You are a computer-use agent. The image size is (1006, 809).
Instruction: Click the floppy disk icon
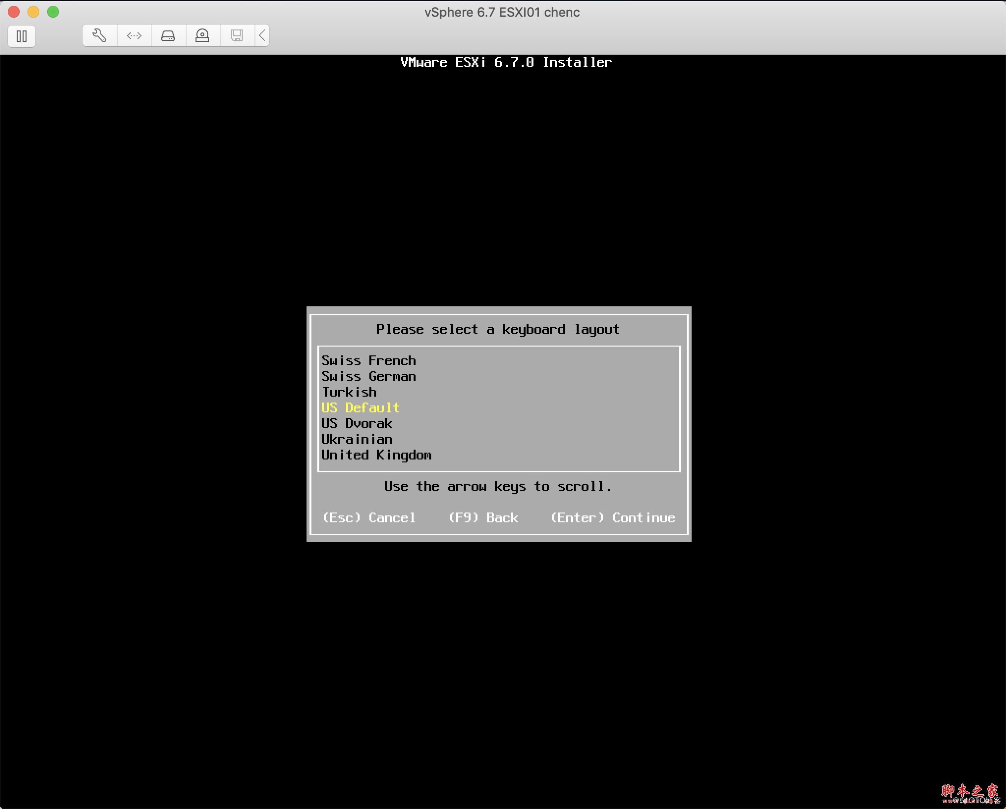(237, 35)
